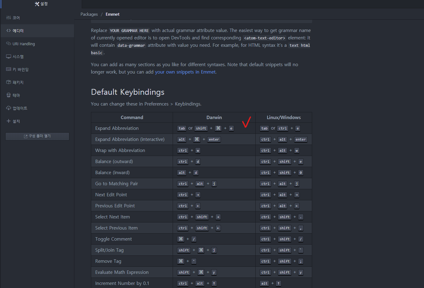424x288 pixels.
Task: Click the 'Next Edit Point' row label
Action: [111, 195]
